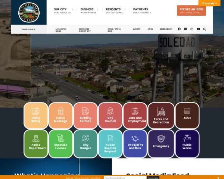Click the Your Email Address field
Image resolution: width=224 pixels, height=179 pixels.
tap(125, 178)
